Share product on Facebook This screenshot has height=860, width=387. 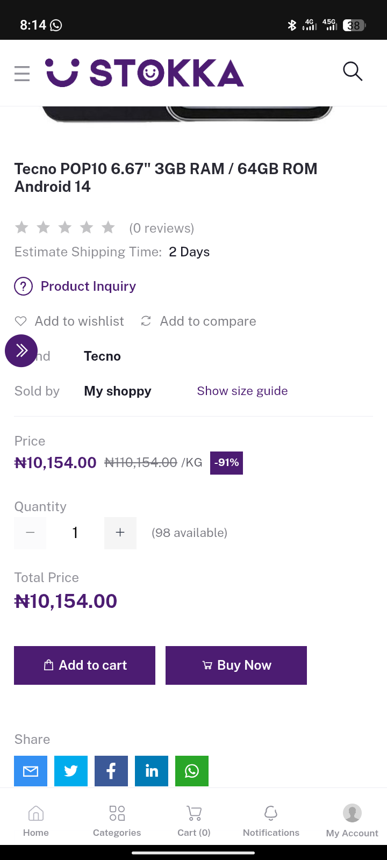click(x=111, y=771)
